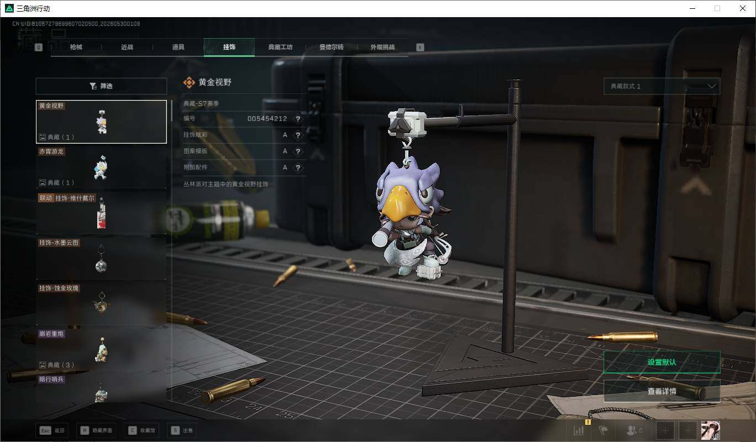
Task: Open the signal bars network status icon
Action: 579,430
